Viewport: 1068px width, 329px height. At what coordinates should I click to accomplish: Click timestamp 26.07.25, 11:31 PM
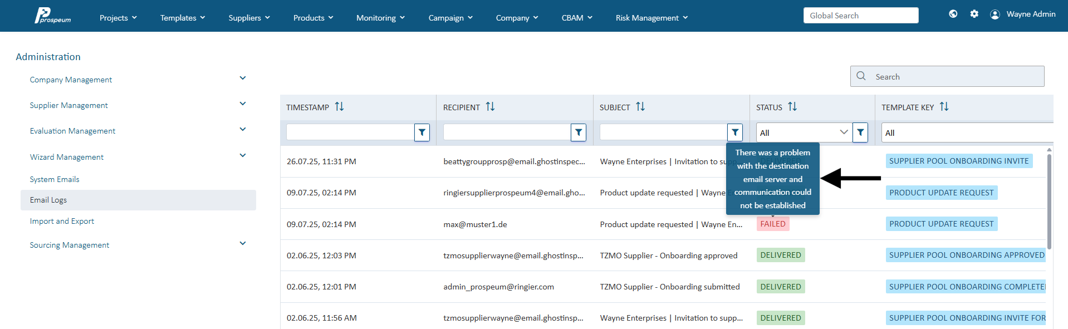click(321, 161)
